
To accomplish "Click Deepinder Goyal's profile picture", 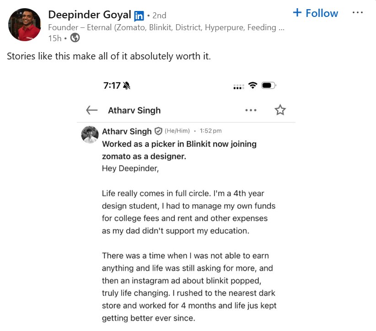I will pos(25,24).
